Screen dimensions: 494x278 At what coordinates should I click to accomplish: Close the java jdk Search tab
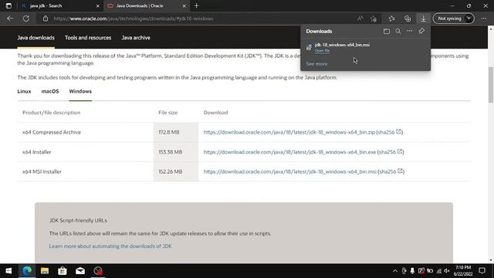pos(98,5)
